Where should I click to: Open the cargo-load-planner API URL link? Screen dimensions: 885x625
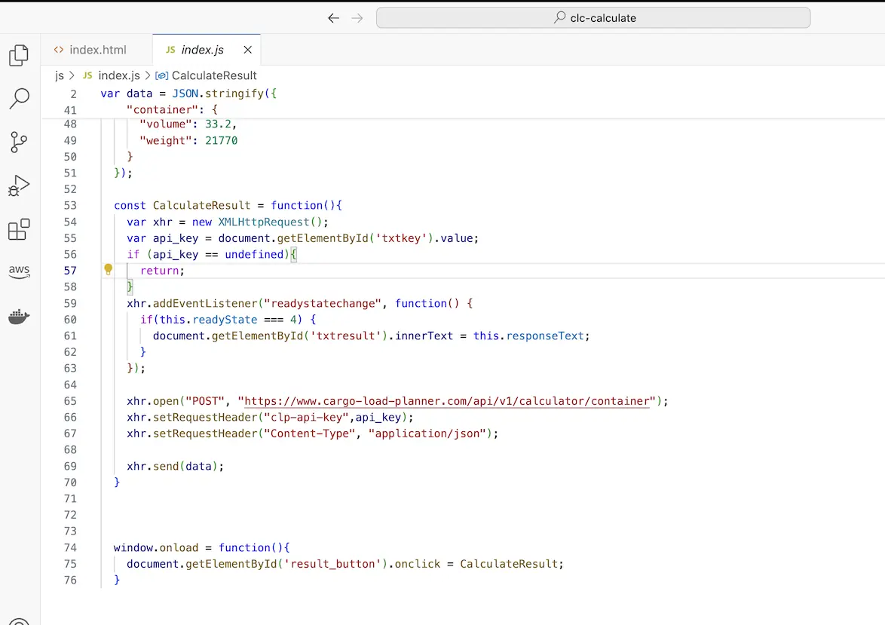[x=446, y=401]
